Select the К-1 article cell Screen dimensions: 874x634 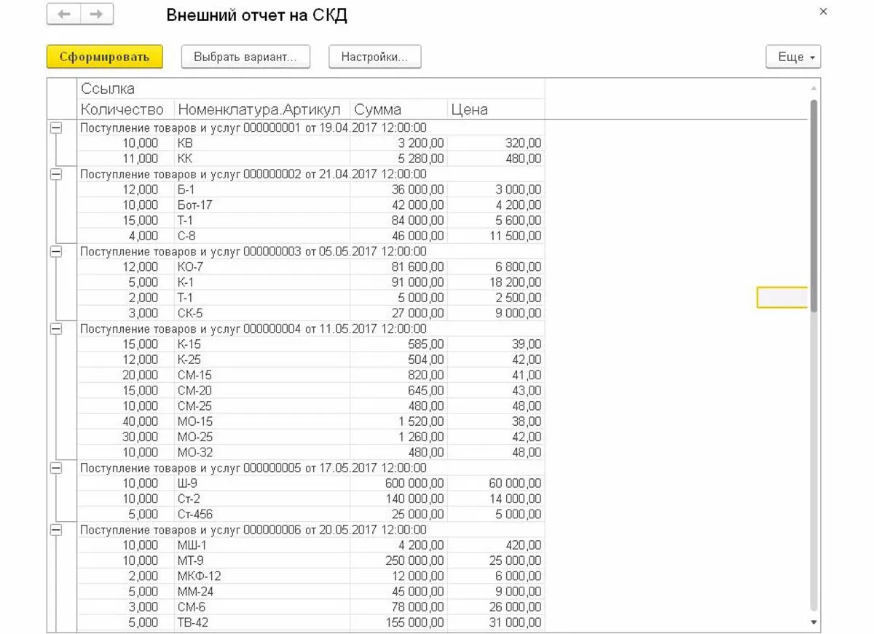point(262,282)
